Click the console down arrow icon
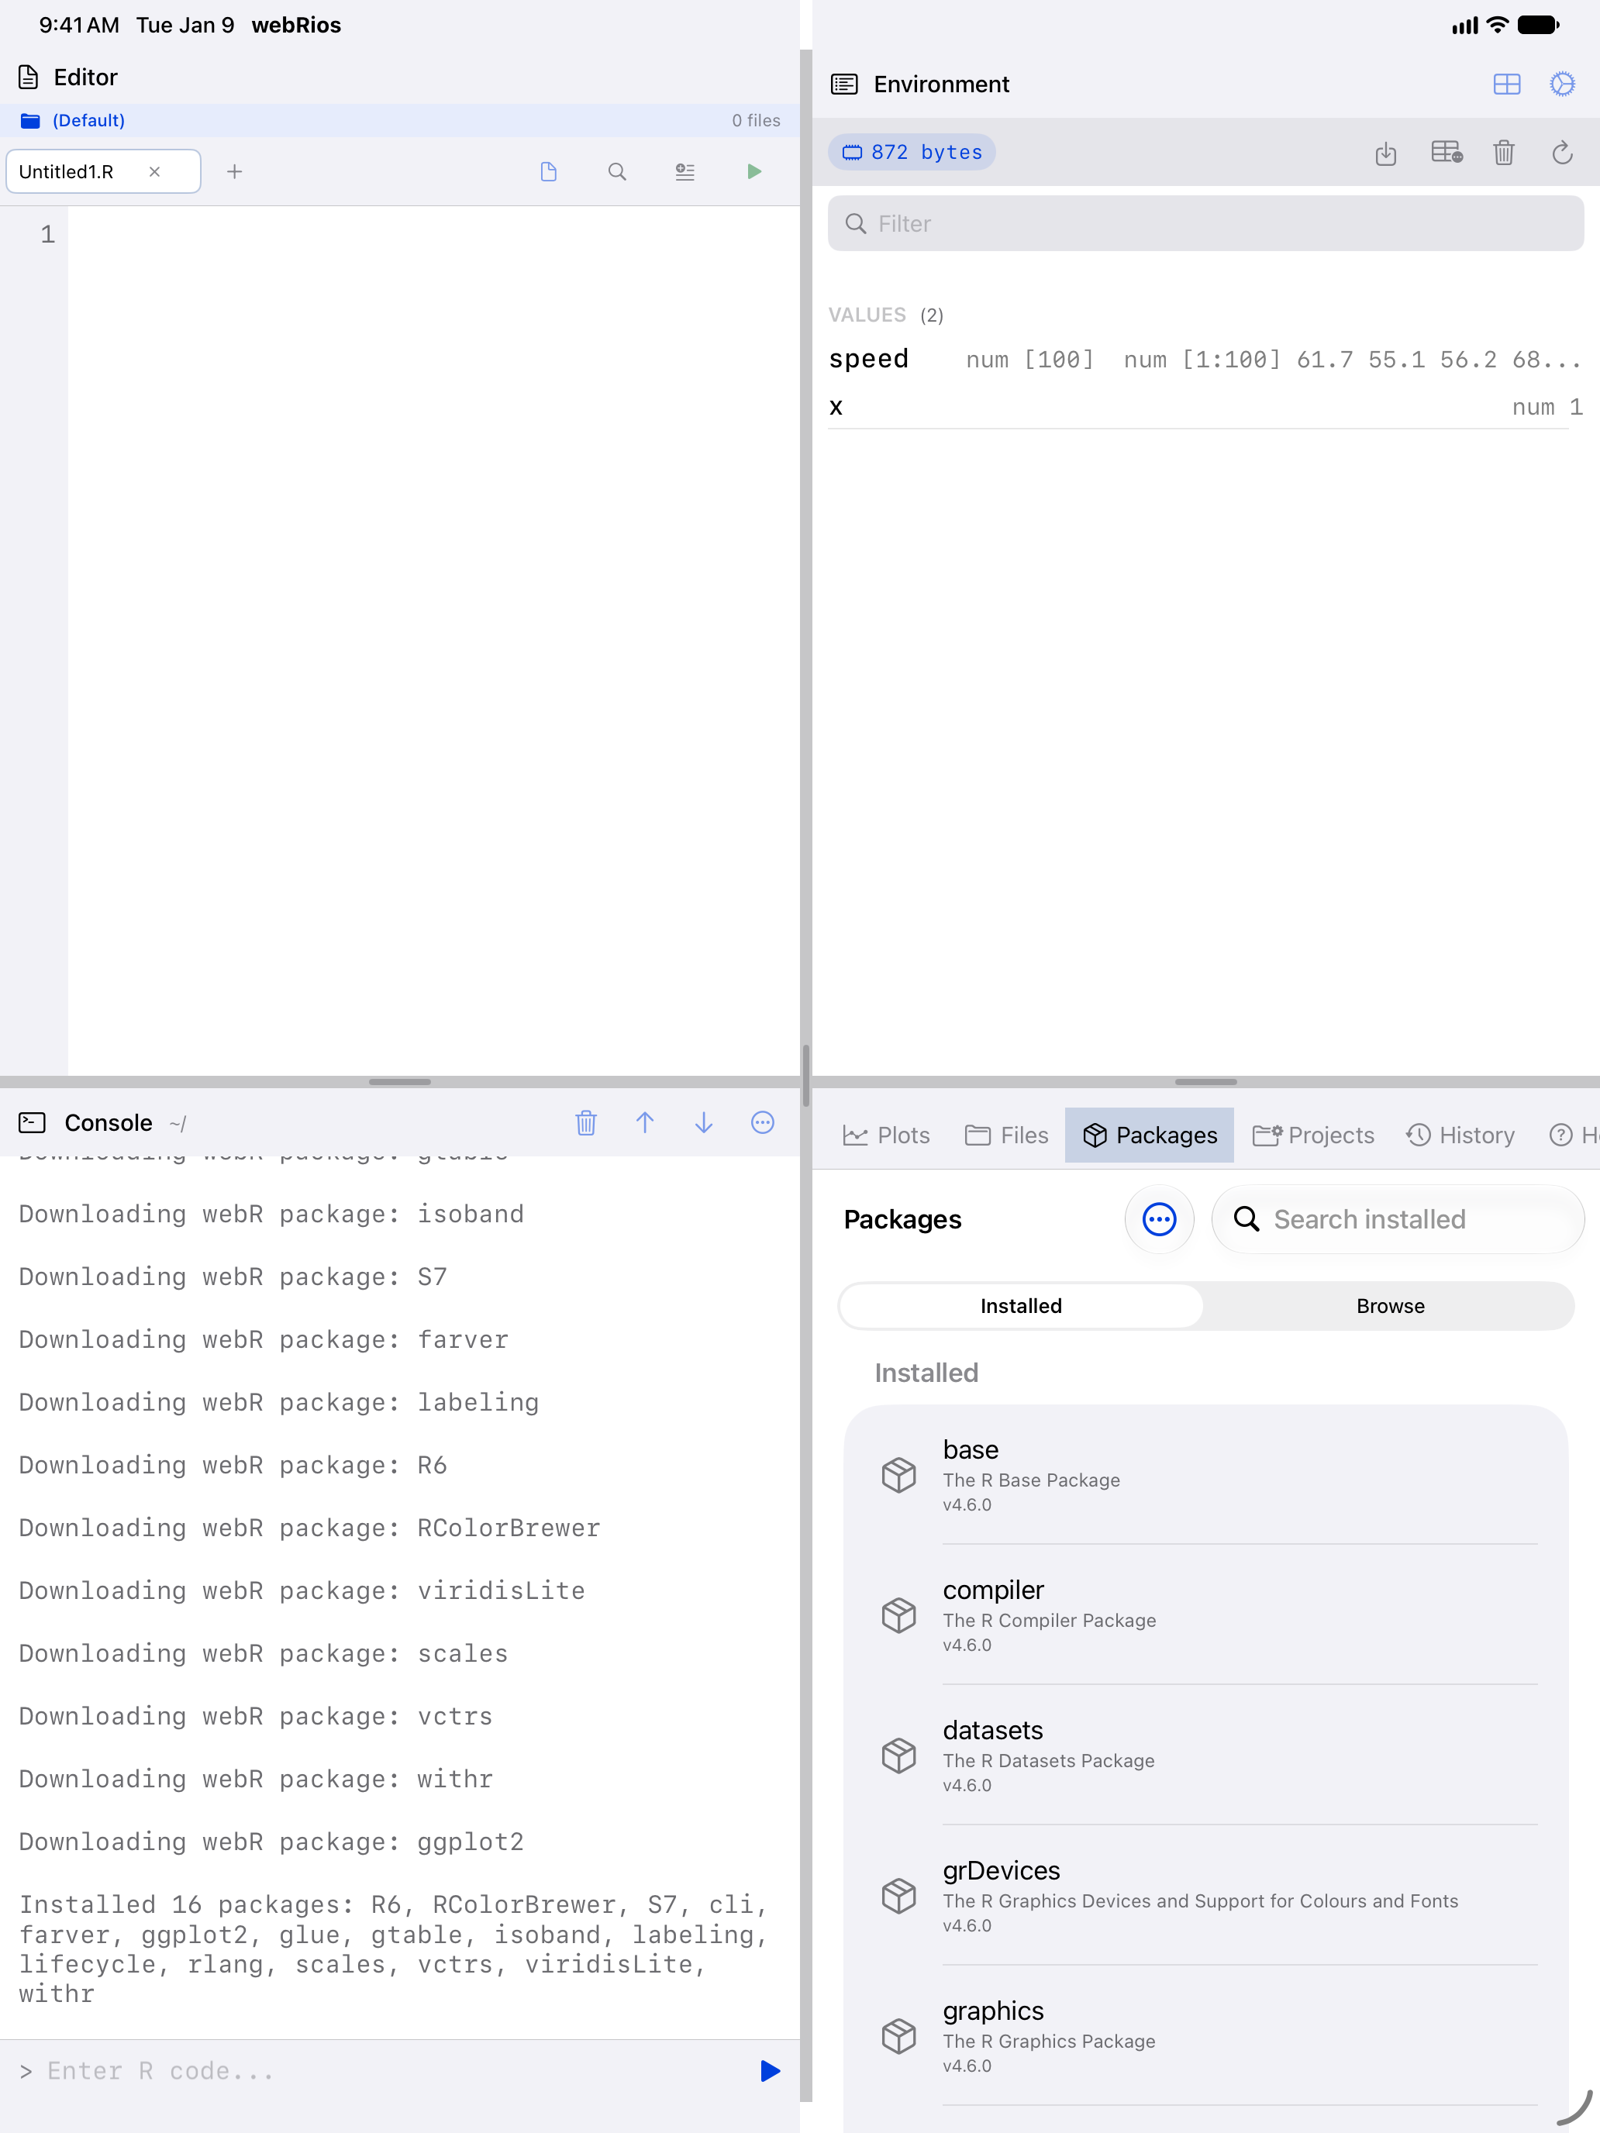This screenshot has width=1600, height=2133. click(704, 1122)
